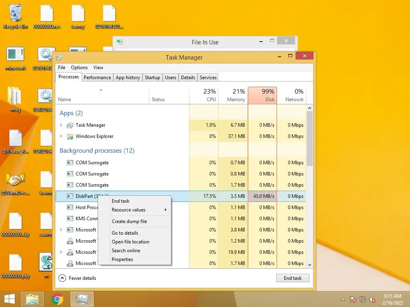
Task: Select the 00000000.res file icon
Action: click(x=47, y=16)
